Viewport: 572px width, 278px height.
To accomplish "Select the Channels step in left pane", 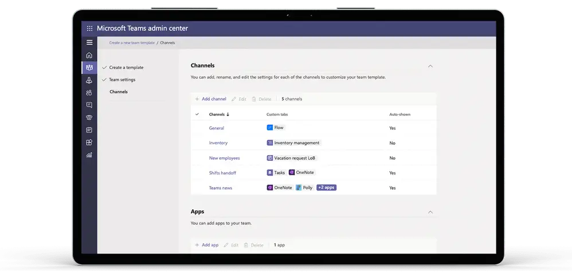I will point(119,92).
